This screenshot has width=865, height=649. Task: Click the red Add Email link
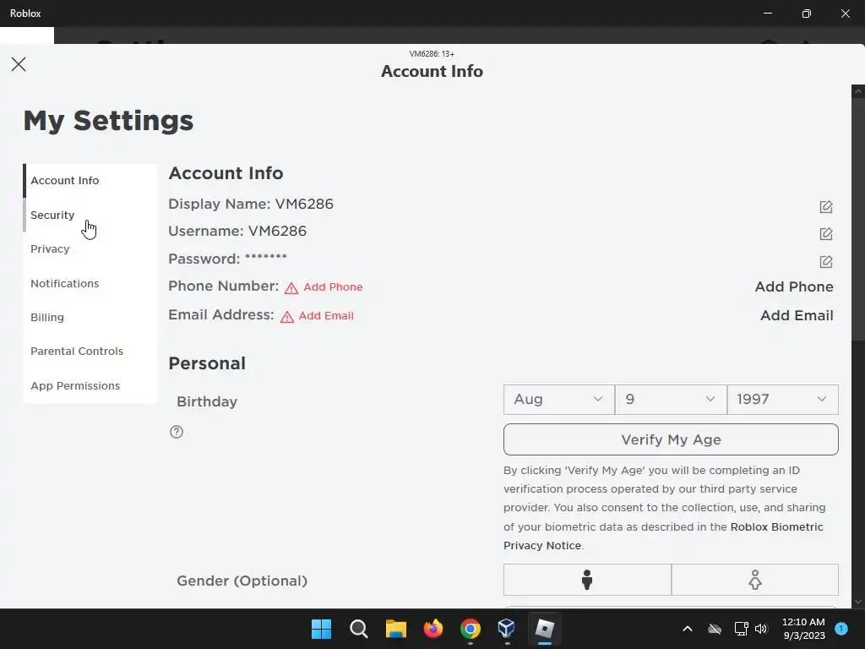click(x=326, y=316)
